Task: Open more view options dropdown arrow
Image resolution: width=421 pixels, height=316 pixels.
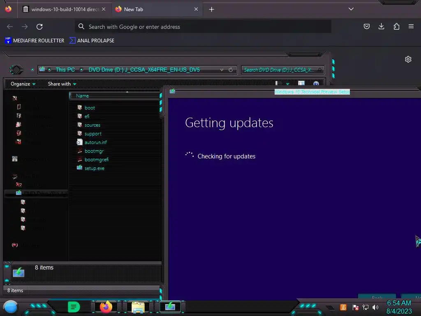Action: (x=287, y=84)
